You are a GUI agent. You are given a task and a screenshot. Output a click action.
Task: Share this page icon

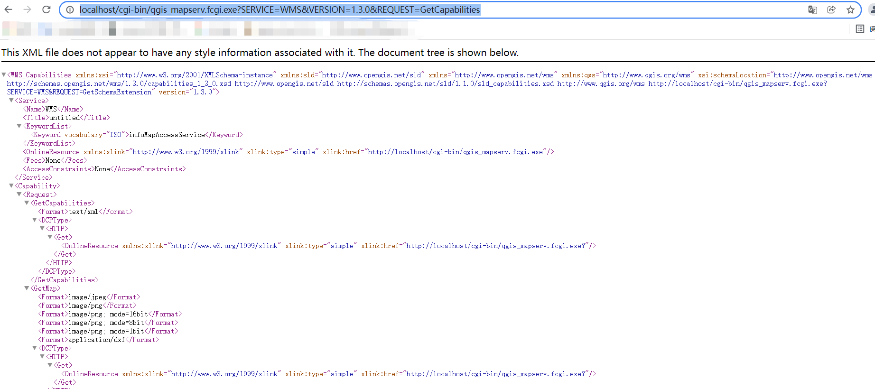(x=831, y=9)
